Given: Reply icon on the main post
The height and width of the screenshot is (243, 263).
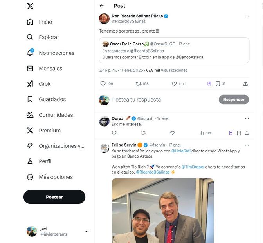Looking at the screenshot, I should 103,83.
